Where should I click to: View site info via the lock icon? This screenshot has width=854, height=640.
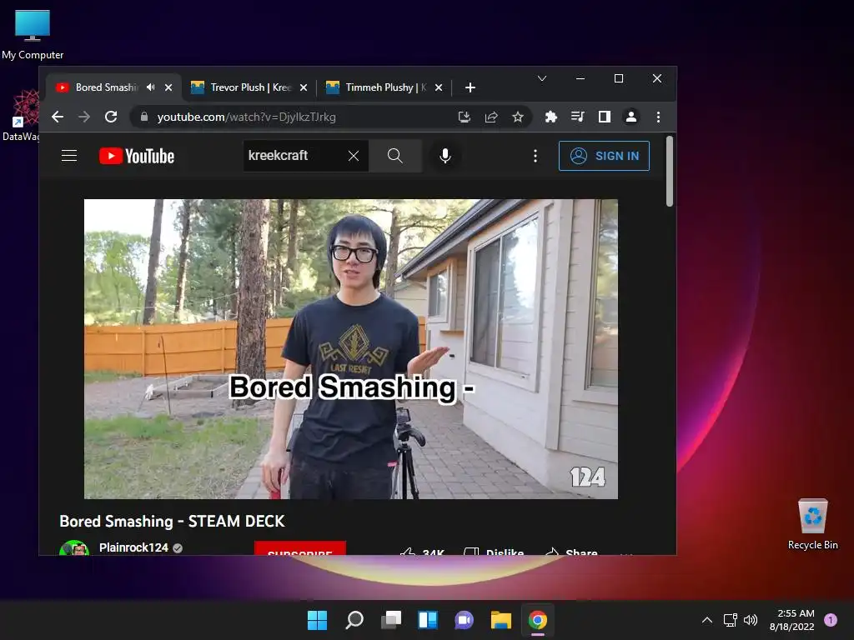point(144,117)
